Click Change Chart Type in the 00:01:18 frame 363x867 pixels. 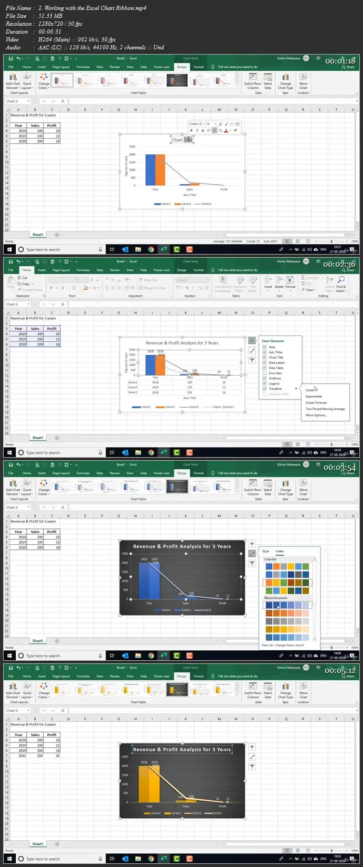coord(285,81)
